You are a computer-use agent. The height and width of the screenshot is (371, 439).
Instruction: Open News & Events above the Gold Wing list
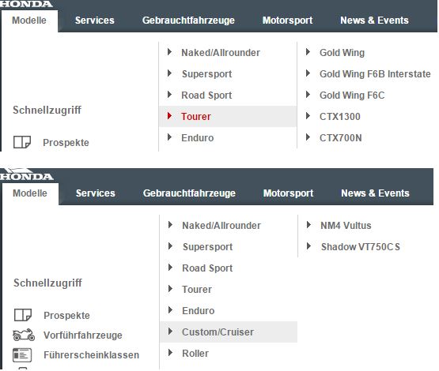click(x=374, y=21)
